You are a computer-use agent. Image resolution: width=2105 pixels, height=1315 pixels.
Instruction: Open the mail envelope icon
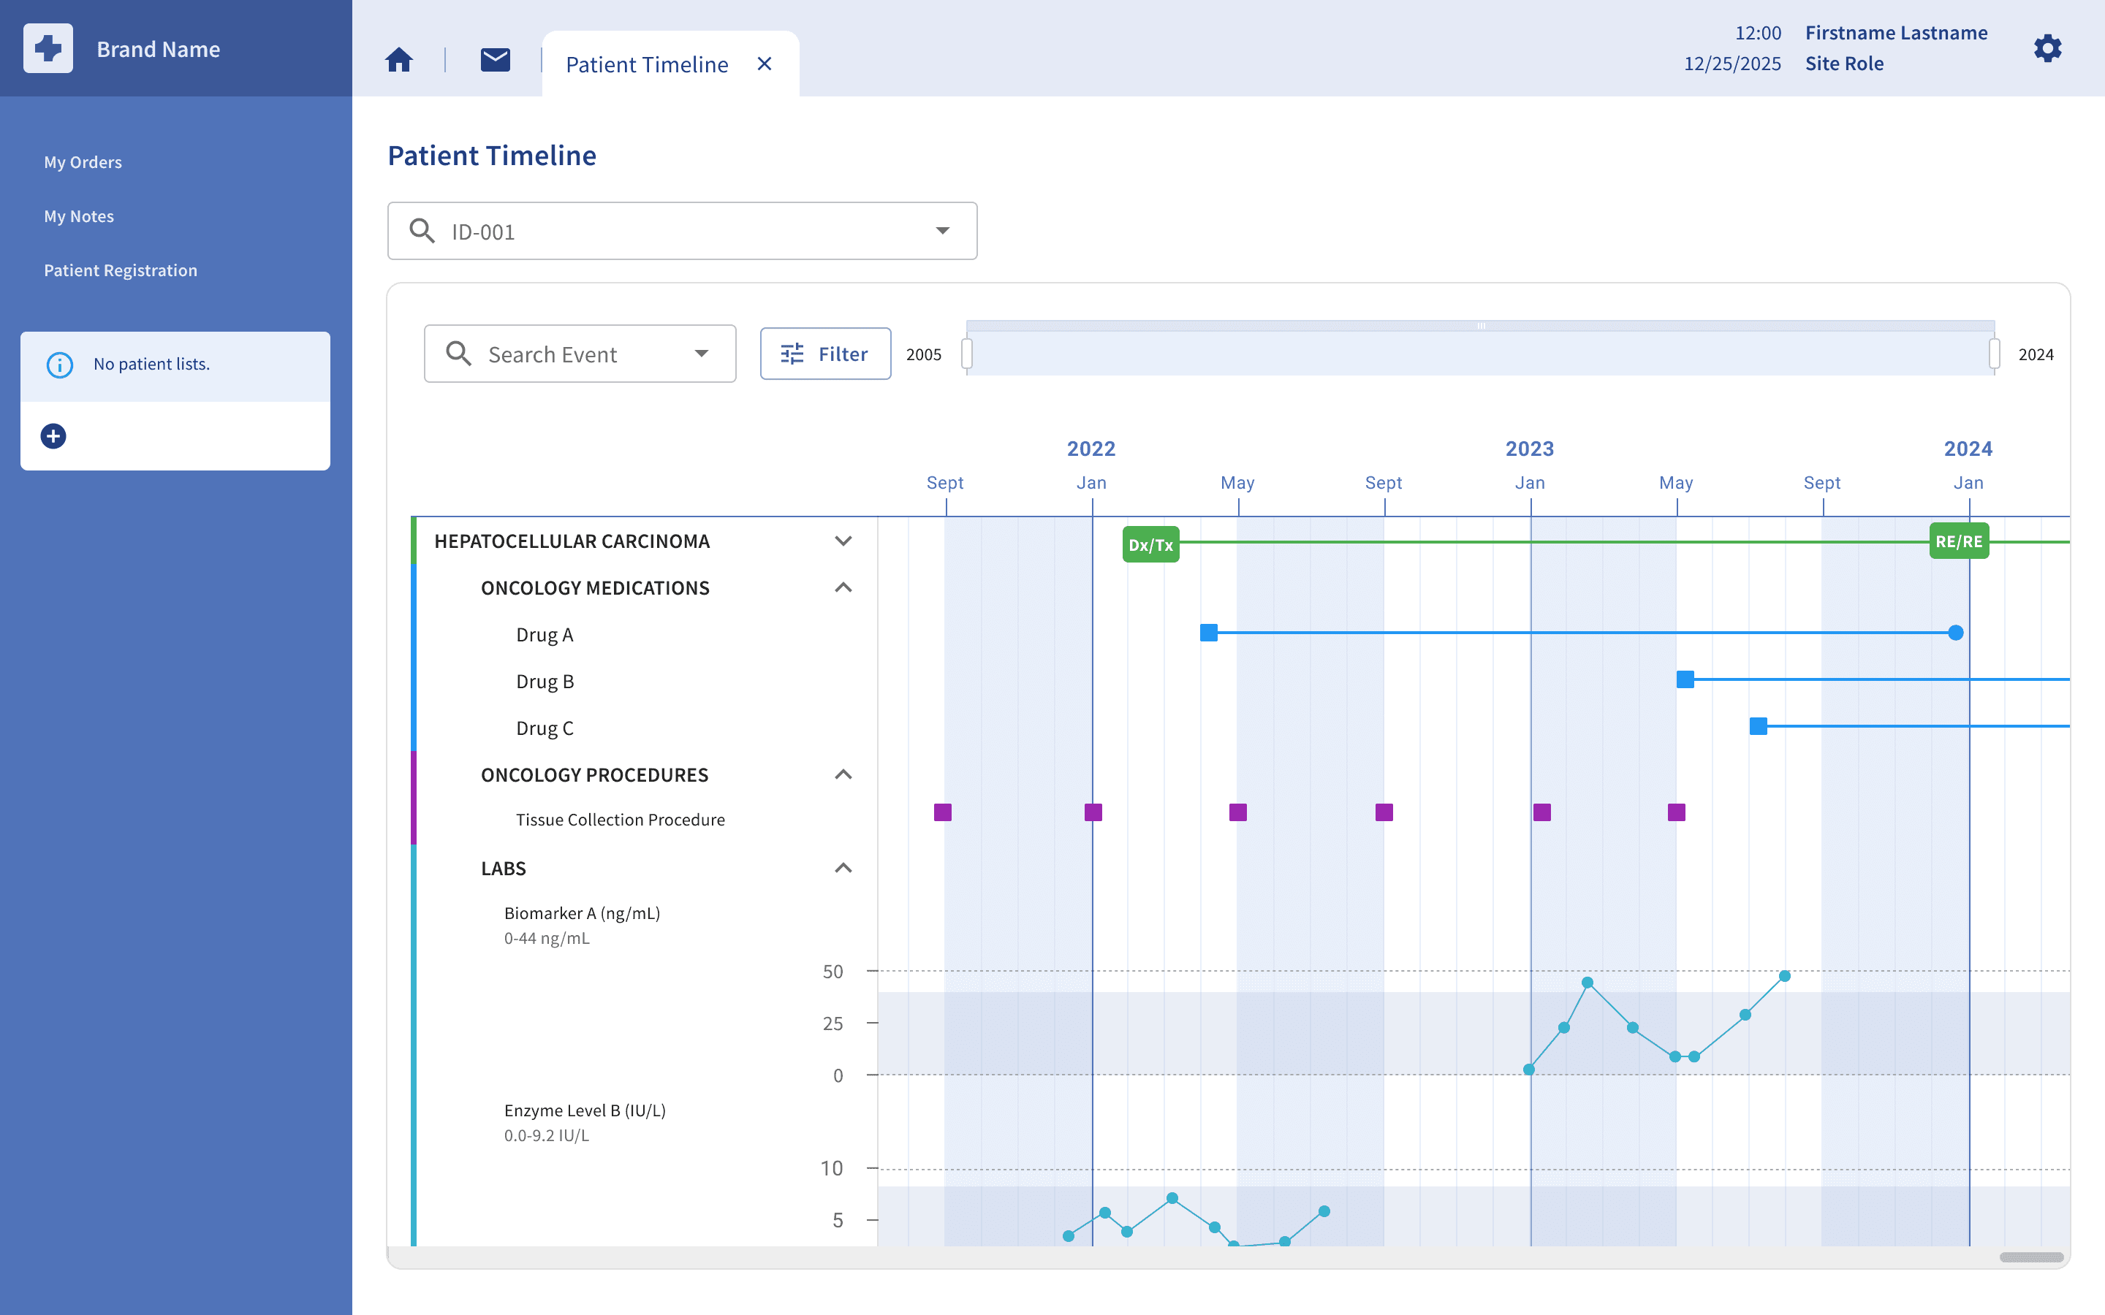(x=495, y=60)
